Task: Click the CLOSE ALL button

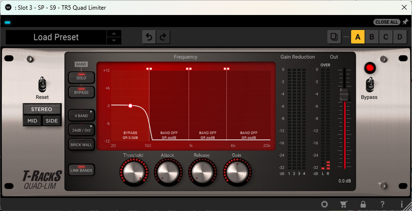Action: click(x=387, y=22)
